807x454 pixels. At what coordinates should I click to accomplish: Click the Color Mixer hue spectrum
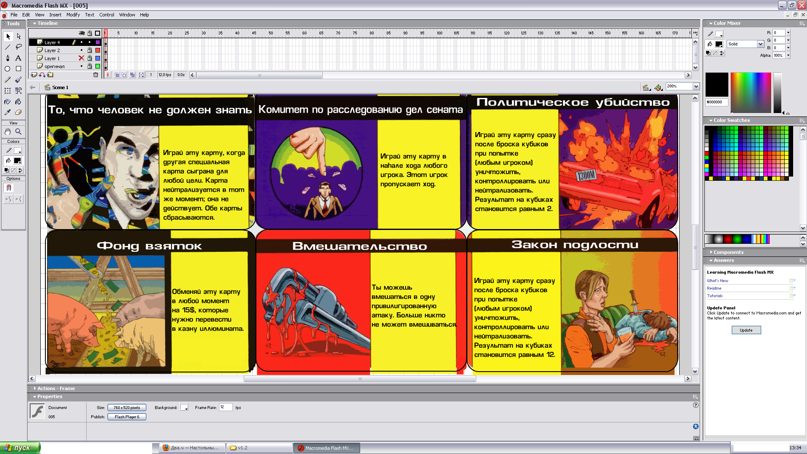pos(751,92)
